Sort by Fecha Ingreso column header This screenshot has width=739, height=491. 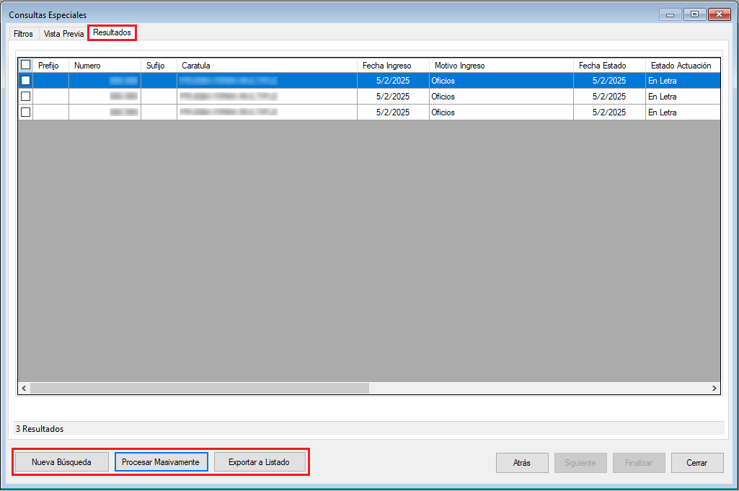(x=393, y=66)
